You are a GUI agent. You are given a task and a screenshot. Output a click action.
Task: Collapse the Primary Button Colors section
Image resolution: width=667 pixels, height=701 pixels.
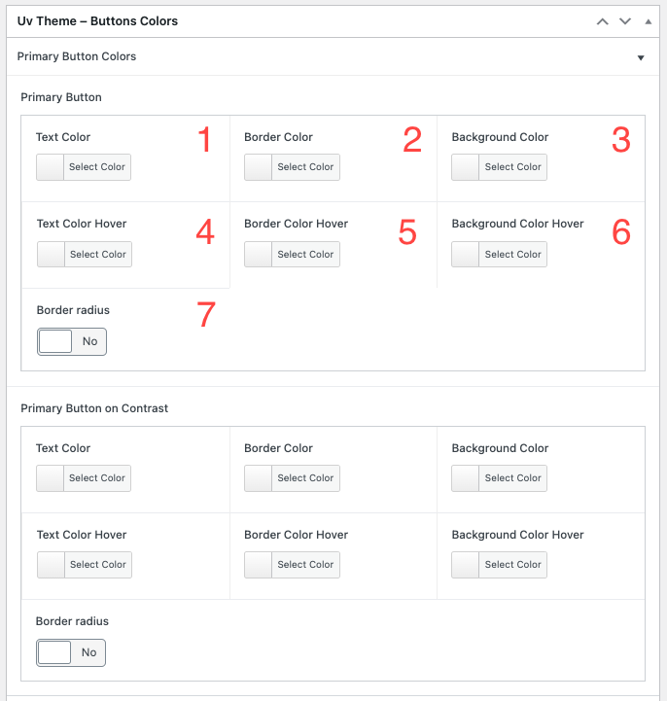[x=641, y=57]
